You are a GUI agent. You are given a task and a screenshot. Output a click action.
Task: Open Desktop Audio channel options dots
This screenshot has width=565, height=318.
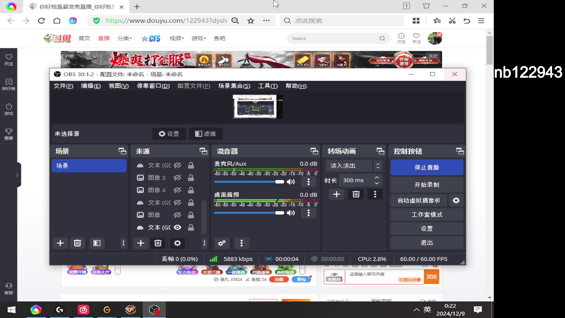pyautogui.click(x=308, y=213)
